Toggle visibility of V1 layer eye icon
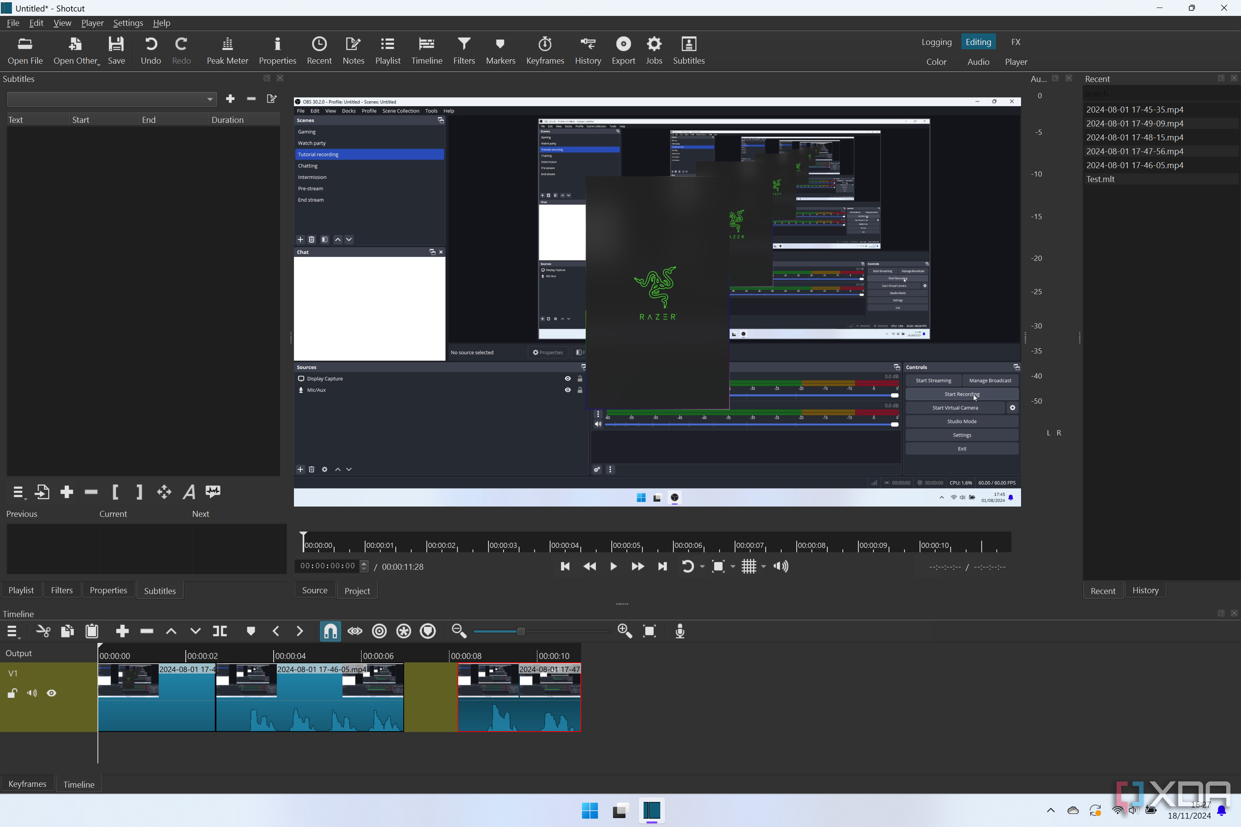The image size is (1241, 827). [52, 693]
